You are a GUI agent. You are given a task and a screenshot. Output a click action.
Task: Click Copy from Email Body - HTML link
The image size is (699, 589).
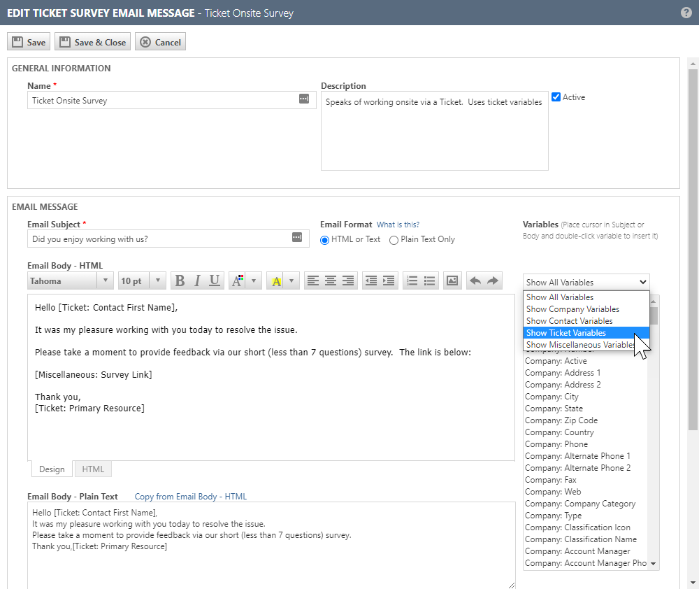click(190, 497)
